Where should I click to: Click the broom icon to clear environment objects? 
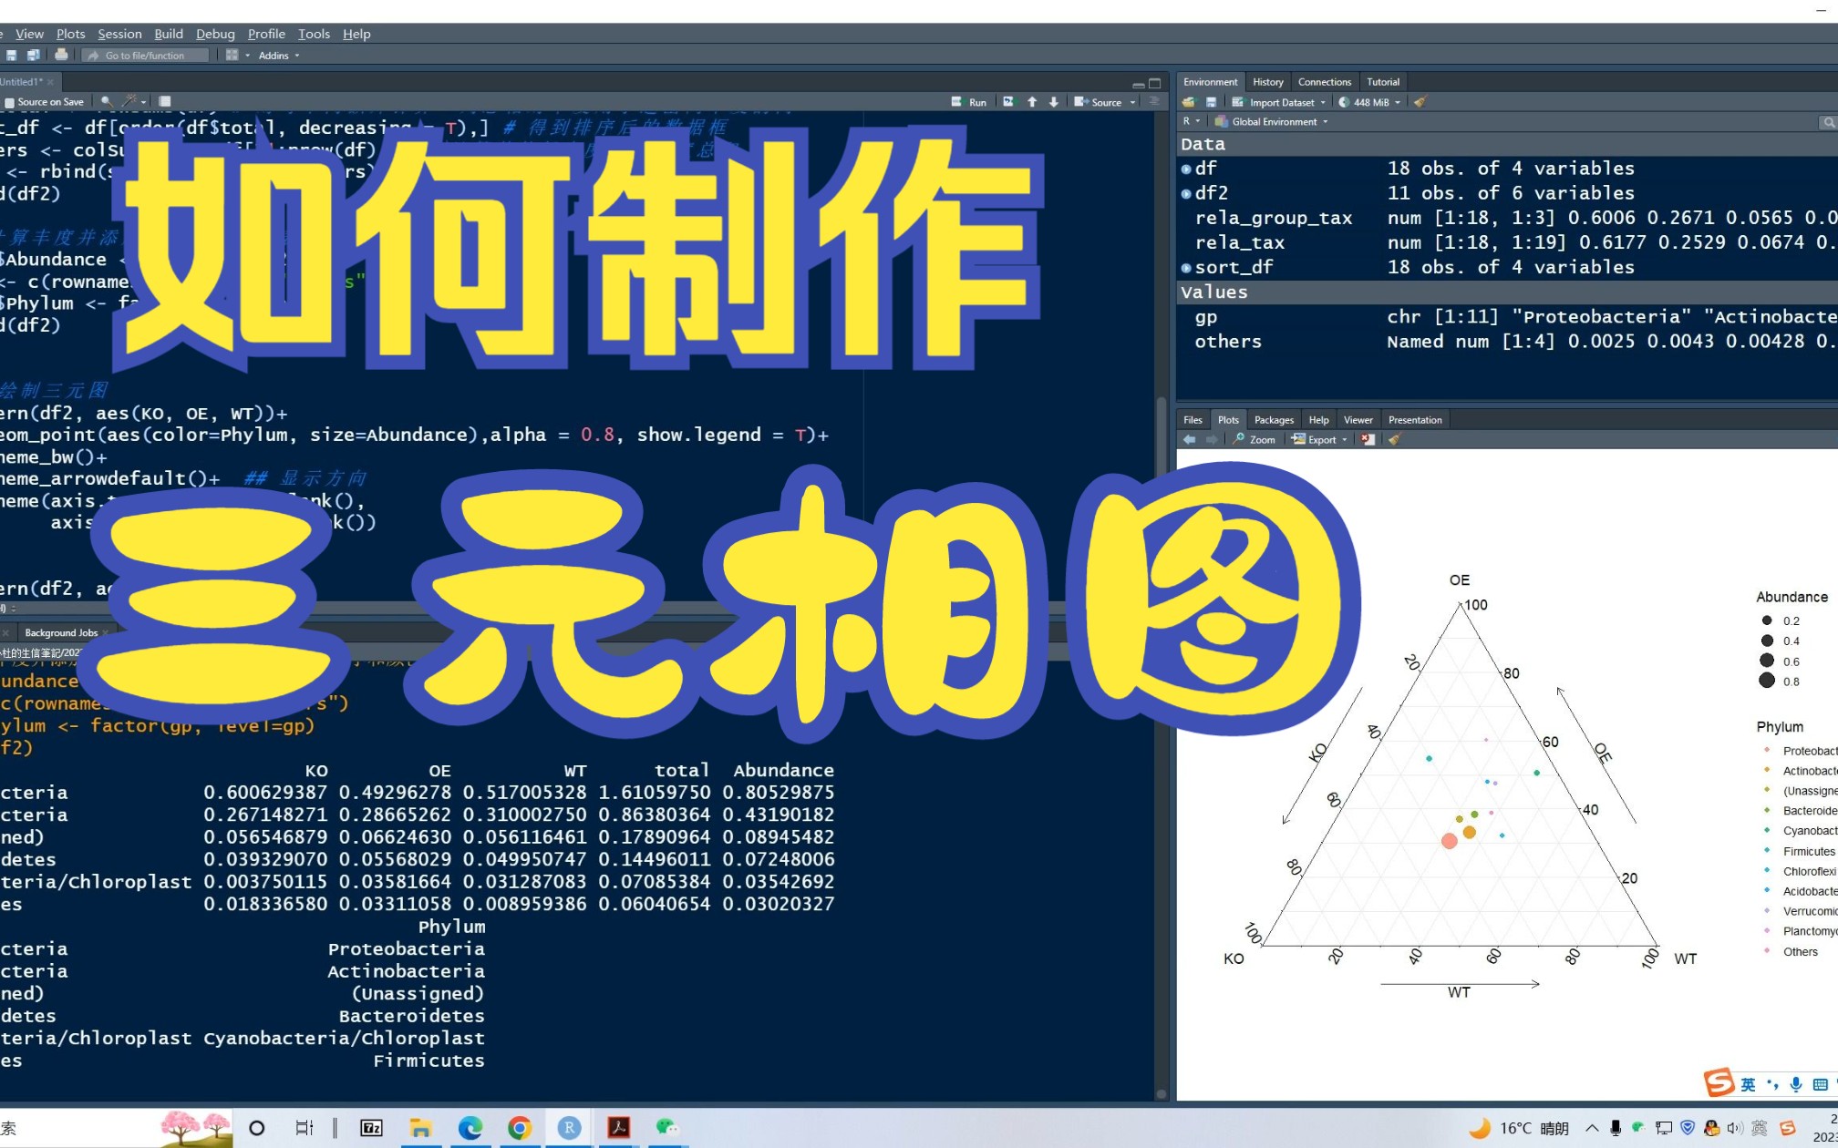point(1420,102)
